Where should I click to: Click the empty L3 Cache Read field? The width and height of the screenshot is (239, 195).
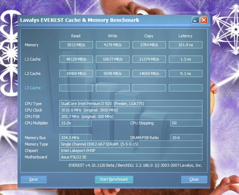pyautogui.click(x=76, y=88)
